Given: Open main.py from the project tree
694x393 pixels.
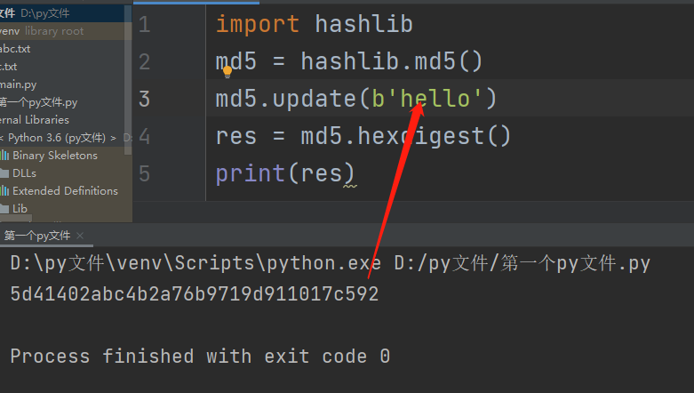Looking at the screenshot, I should click(18, 84).
